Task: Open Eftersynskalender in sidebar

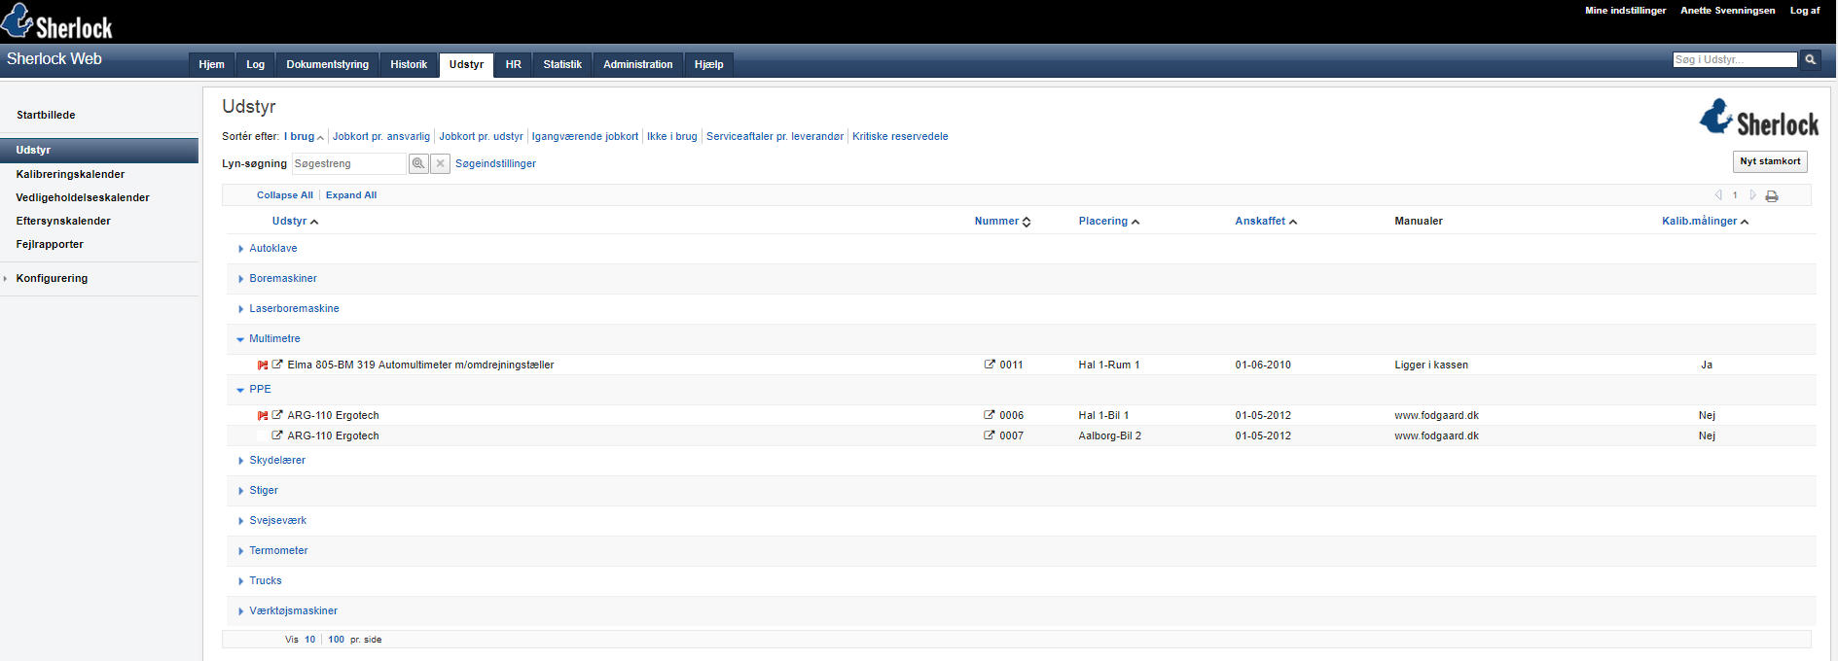Action: 63,221
